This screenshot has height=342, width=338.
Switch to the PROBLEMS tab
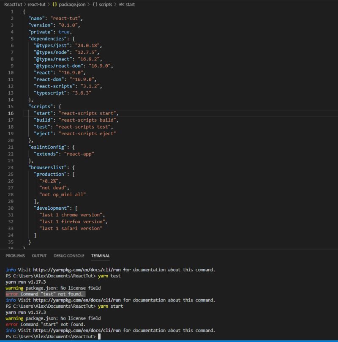(x=15, y=256)
